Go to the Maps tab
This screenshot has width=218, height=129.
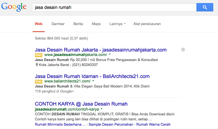[x=96, y=24]
